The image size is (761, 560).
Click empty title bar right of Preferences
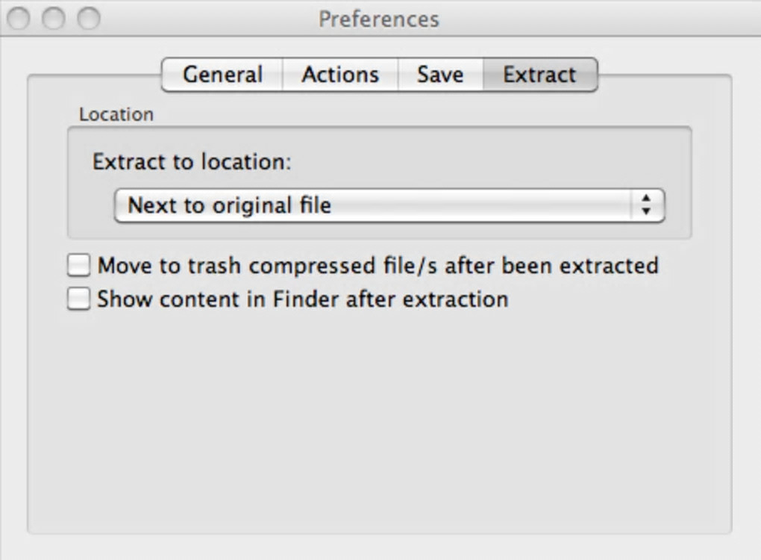click(597, 19)
